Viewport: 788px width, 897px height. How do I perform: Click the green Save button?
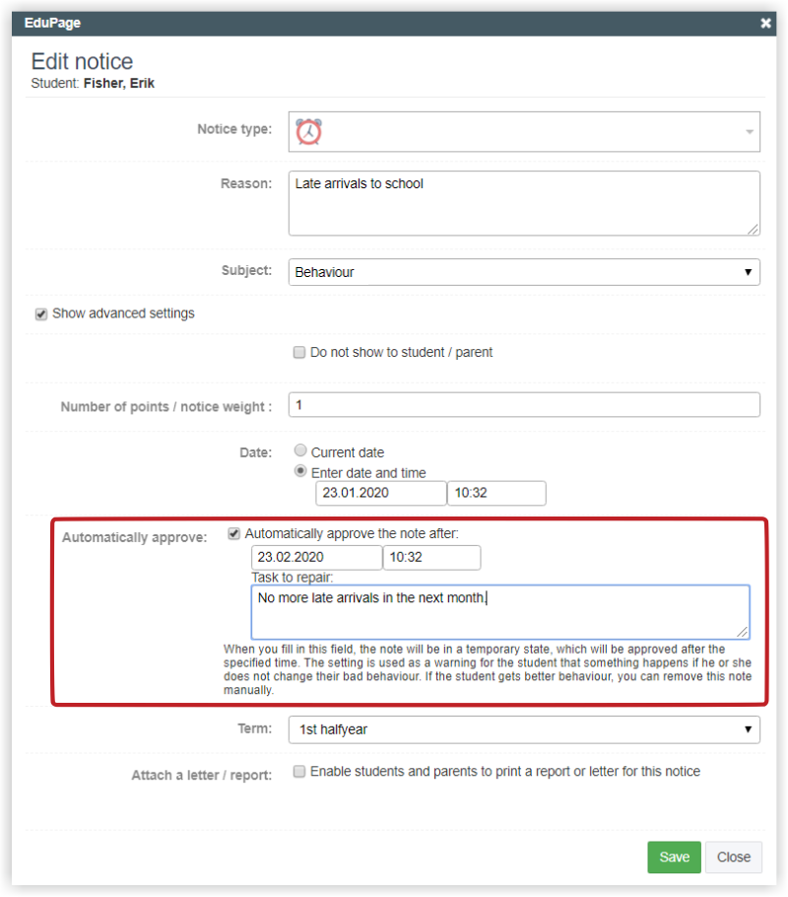674,857
